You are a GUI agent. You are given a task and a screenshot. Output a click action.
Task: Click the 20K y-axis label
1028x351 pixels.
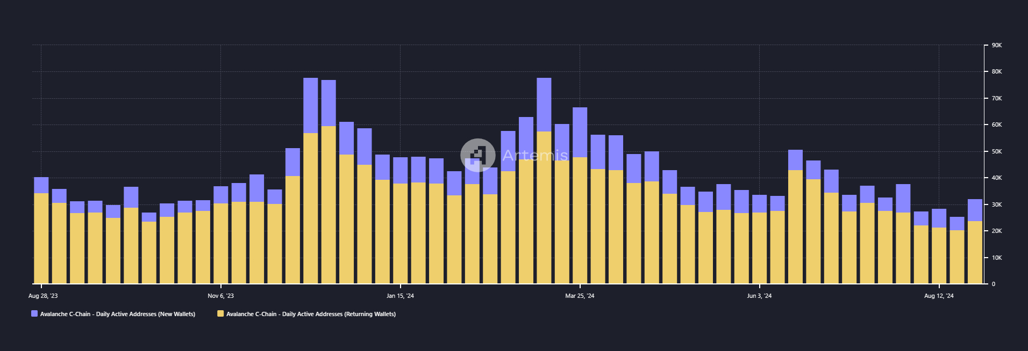(x=997, y=231)
